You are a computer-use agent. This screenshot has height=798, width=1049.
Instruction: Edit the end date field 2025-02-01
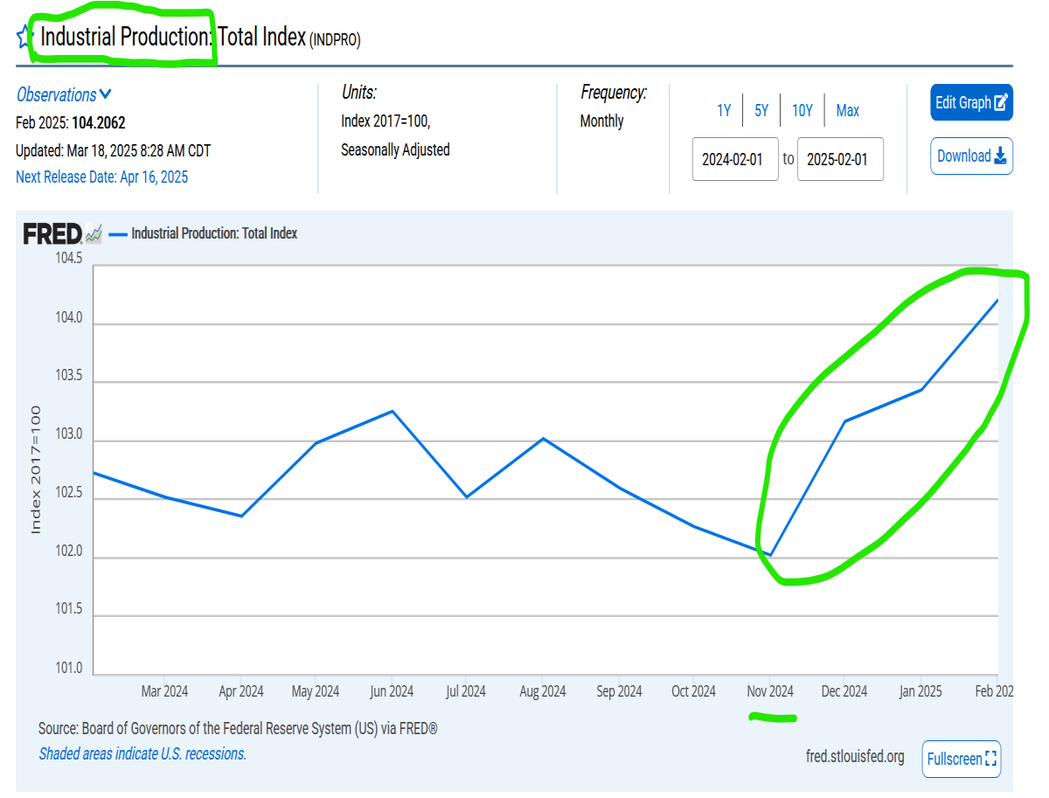click(x=840, y=159)
